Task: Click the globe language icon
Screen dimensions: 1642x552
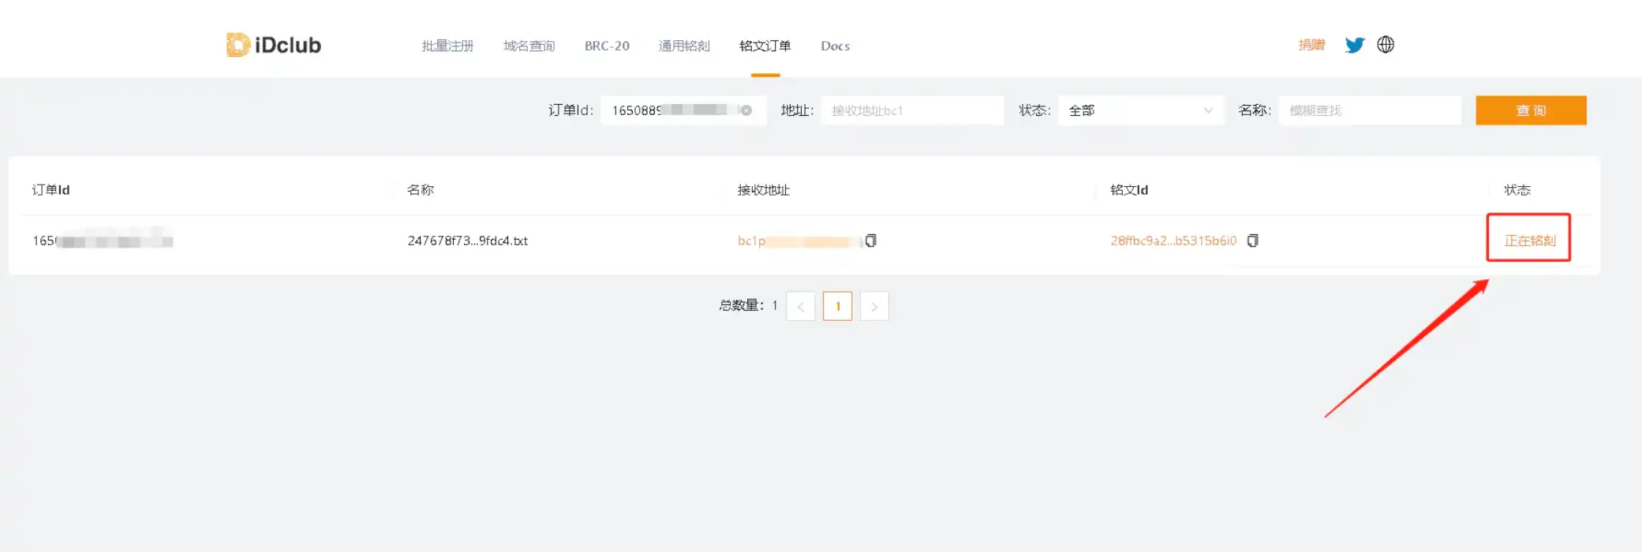Action: point(1386,45)
